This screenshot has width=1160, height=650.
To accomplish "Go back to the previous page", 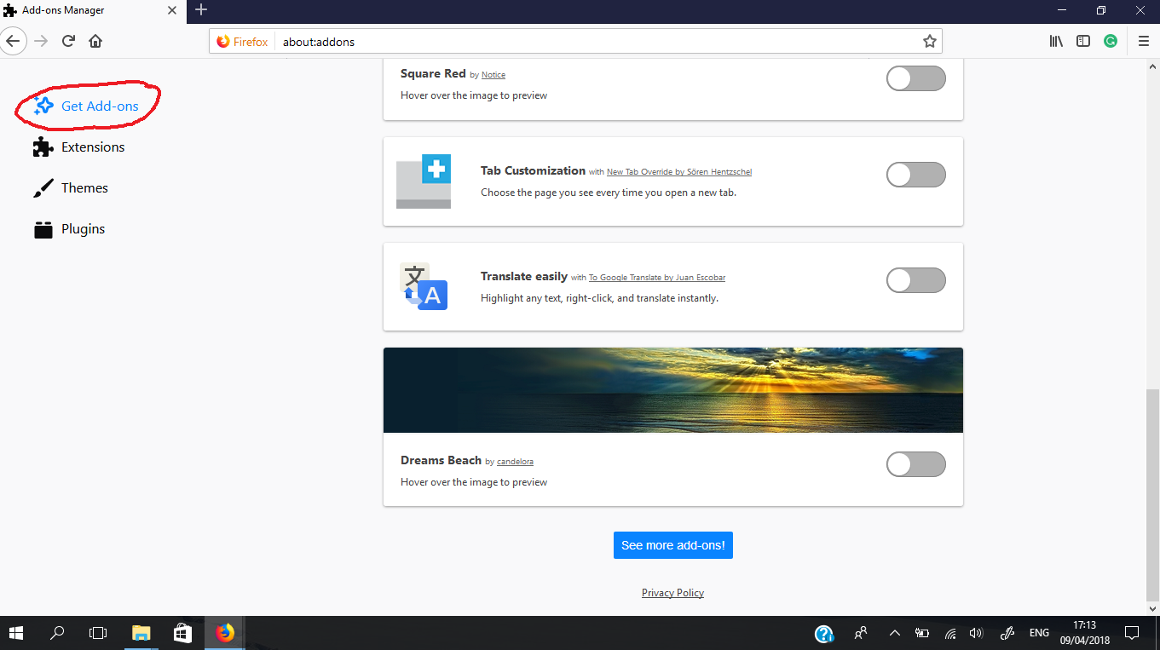I will [x=13, y=41].
